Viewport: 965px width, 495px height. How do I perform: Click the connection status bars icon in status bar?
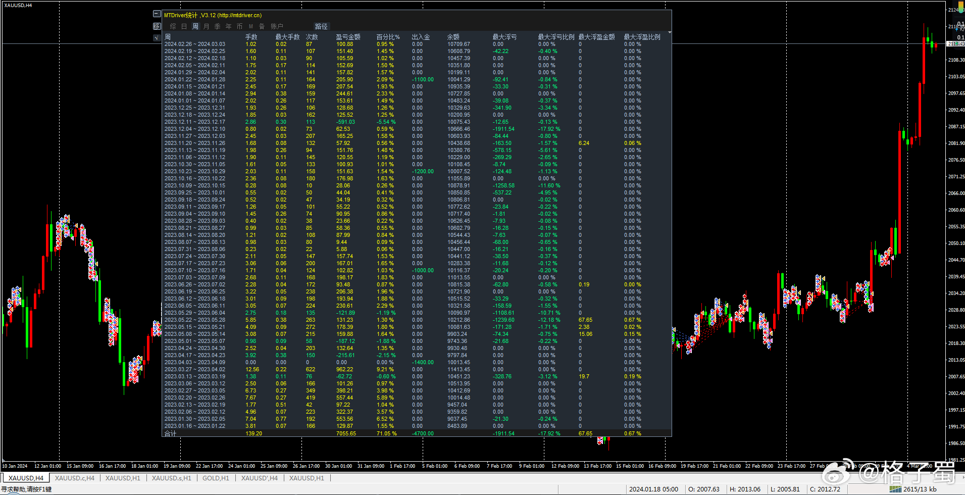tap(895, 489)
